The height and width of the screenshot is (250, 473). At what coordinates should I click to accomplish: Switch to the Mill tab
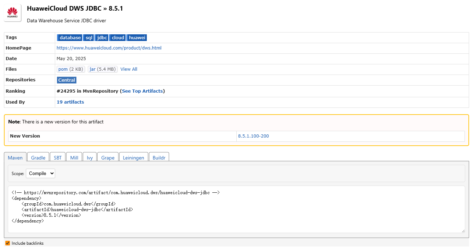pyautogui.click(x=74, y=158)
